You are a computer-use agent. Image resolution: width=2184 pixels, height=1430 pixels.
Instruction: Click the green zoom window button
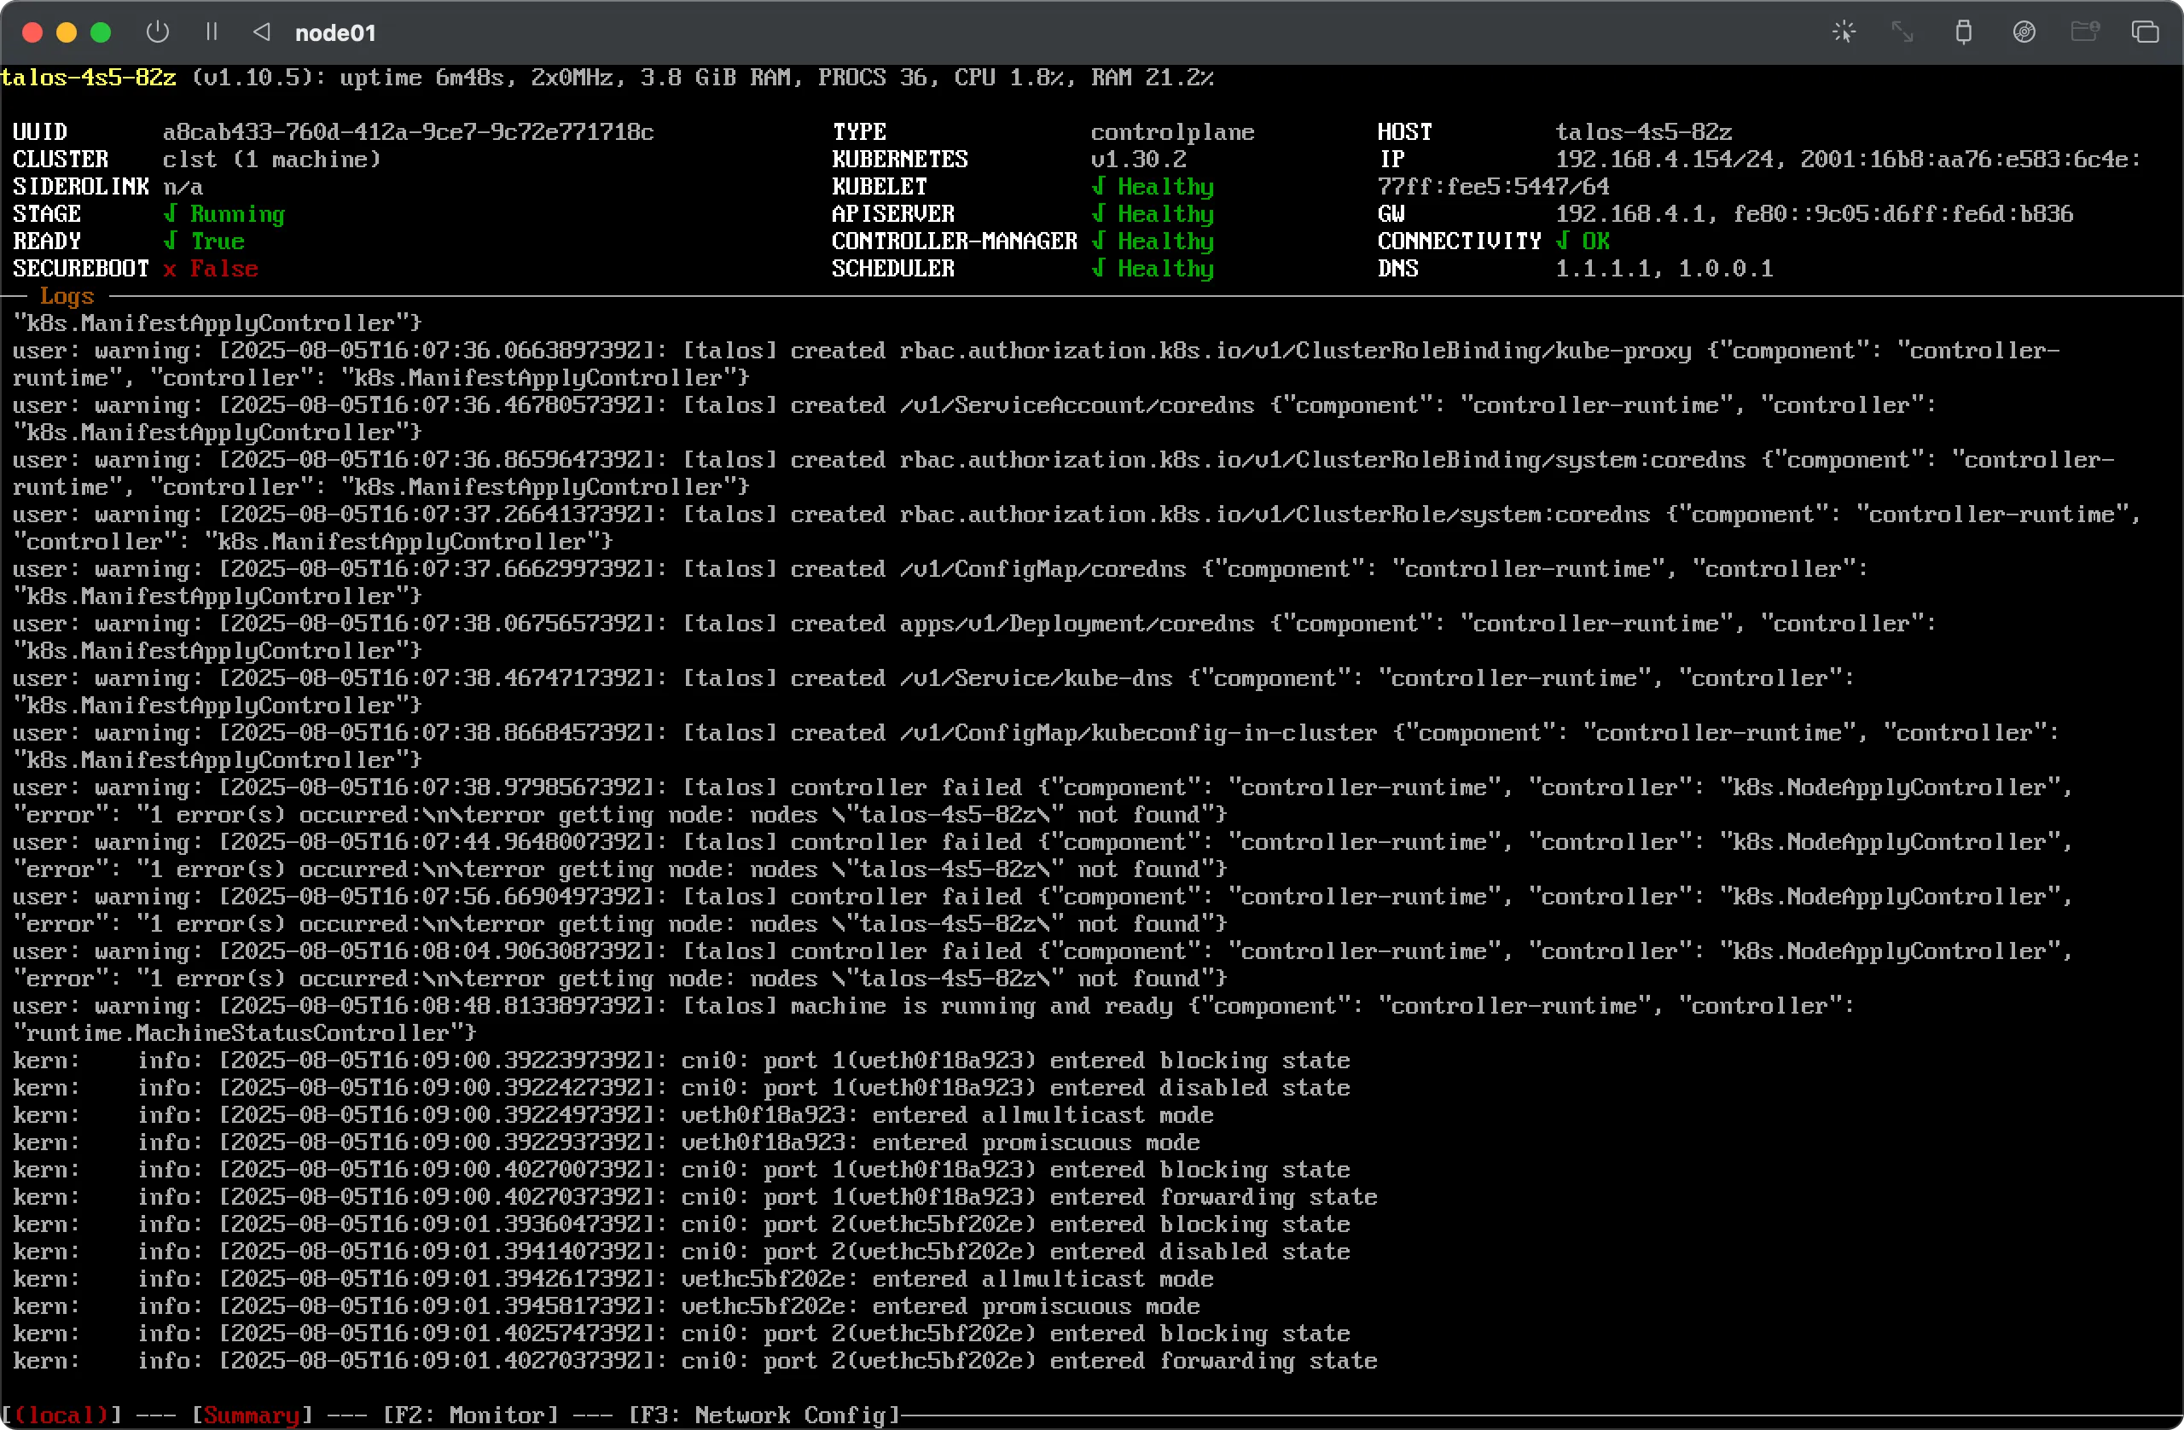click(101, 32)
